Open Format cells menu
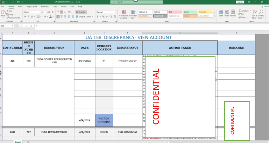This screenshot has height=143, width=269. pyautogui.click(x=233, y=13)
